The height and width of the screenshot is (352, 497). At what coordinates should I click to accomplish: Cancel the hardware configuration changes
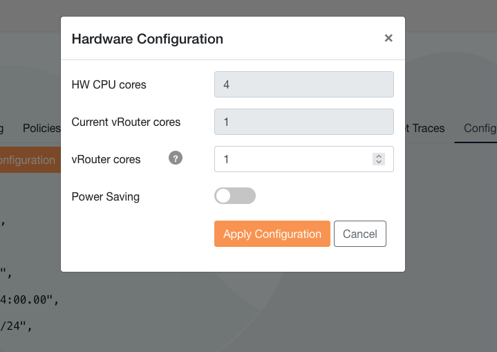[x=359, y=234]
